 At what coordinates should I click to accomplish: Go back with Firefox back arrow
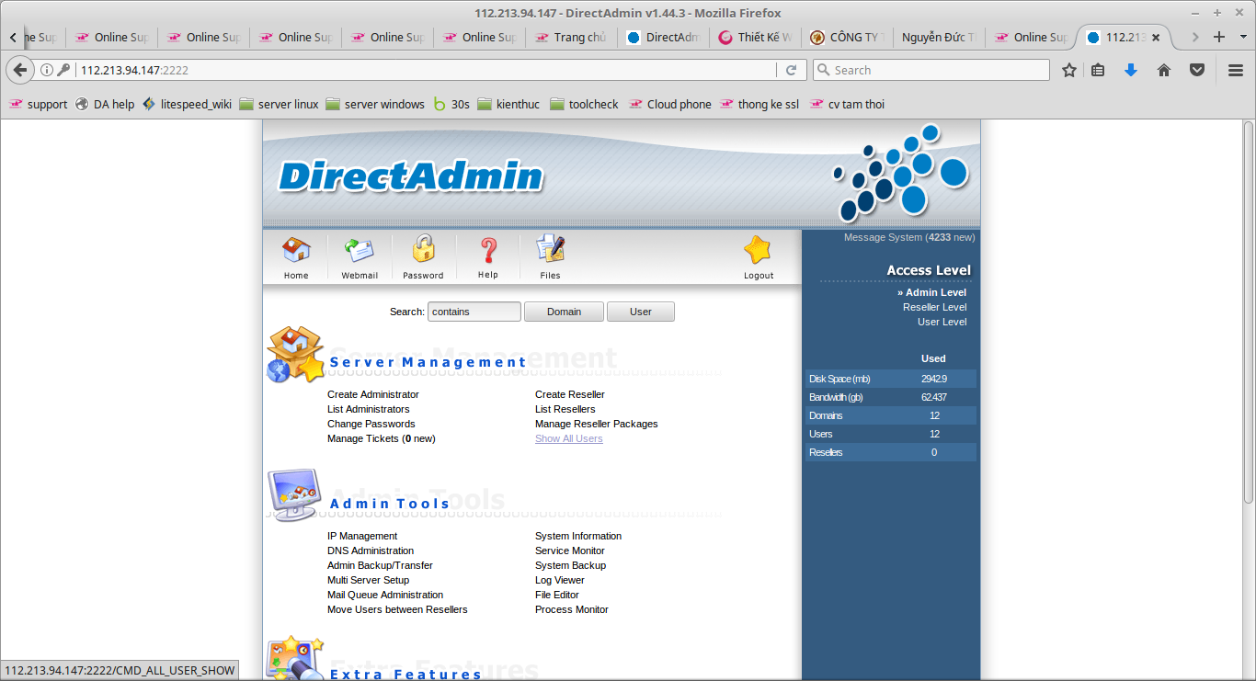click(x=20, y=70)
